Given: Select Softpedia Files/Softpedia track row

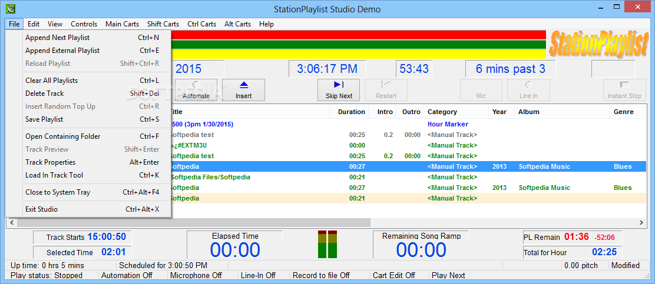Looking at the screenshot, I should (x=408, y=177).
